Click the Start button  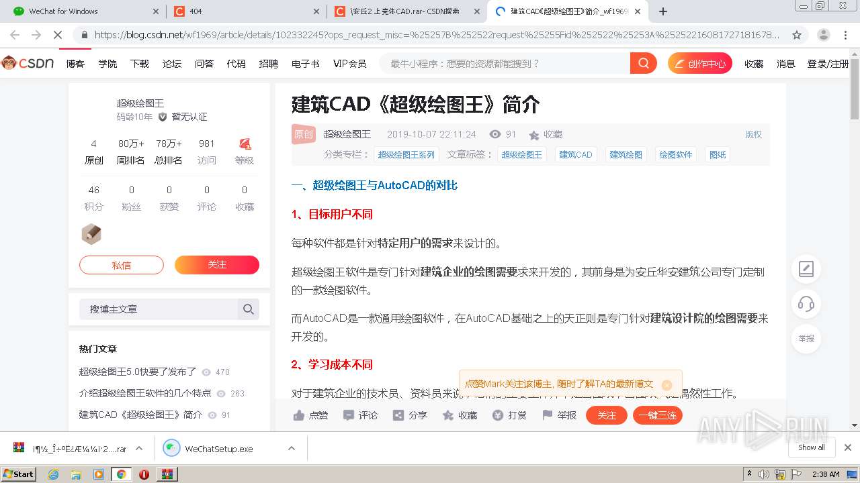pyautogui.click(x=18, y=474)
